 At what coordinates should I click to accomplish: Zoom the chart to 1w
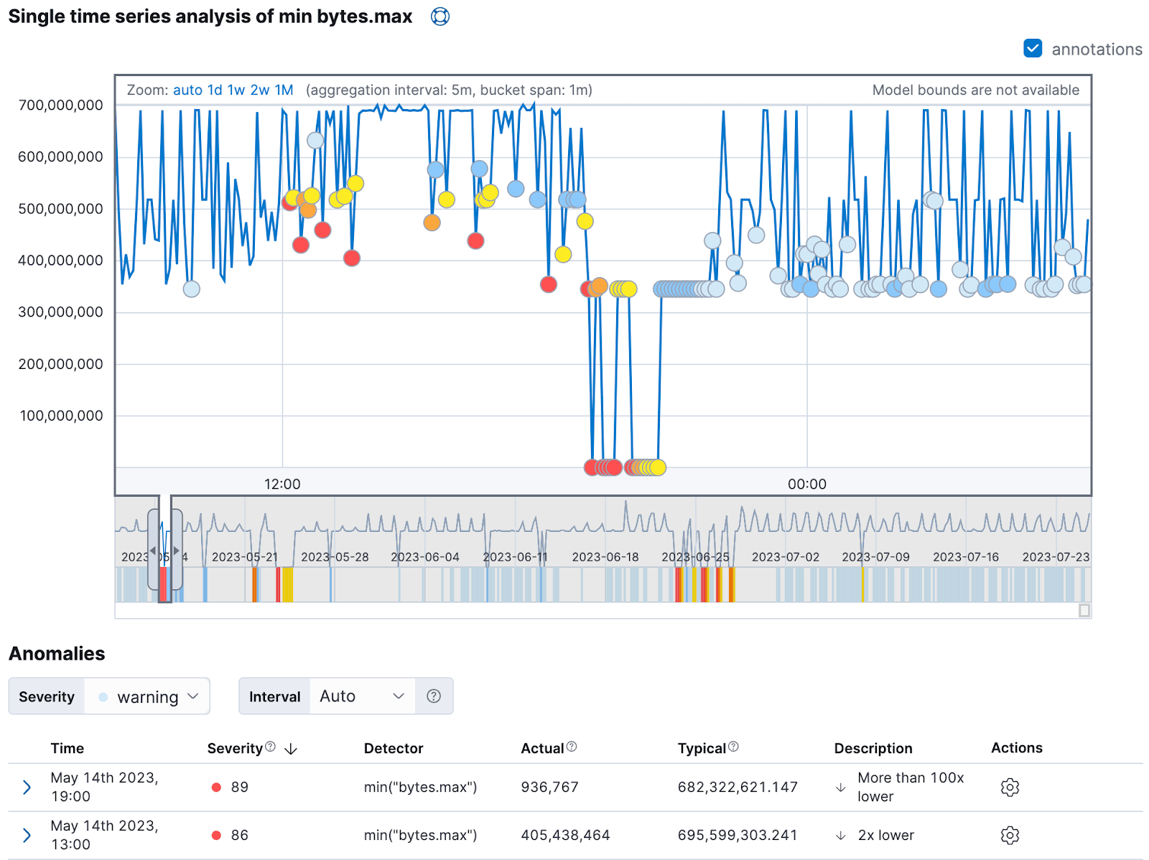point(236,90)
